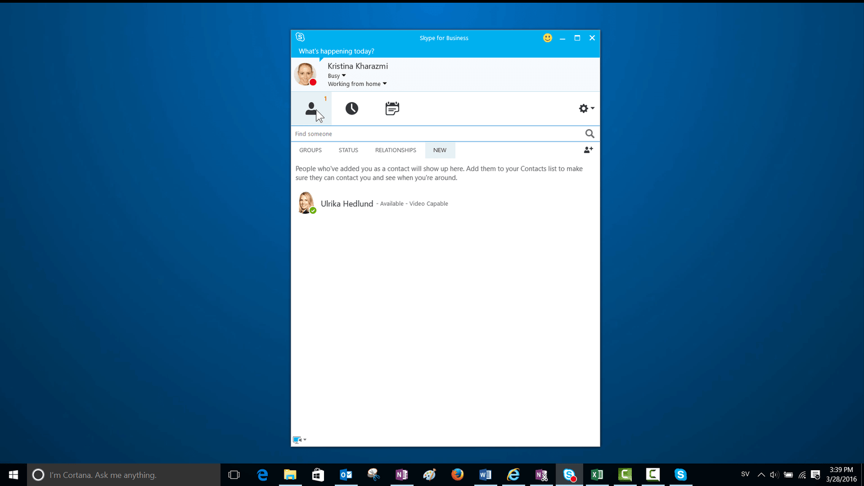
Task: Expand the Working from home location dropdown
Action: tap(357, 84)
